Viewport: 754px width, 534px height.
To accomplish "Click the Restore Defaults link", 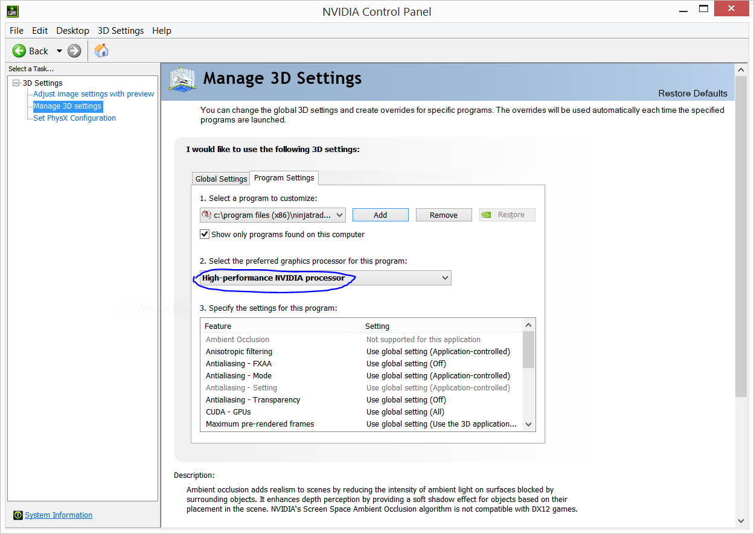I will 692,94.
